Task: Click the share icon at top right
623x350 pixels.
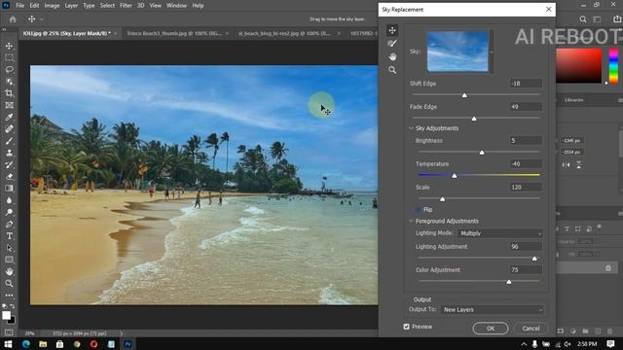Action: [x=617, y=19]
